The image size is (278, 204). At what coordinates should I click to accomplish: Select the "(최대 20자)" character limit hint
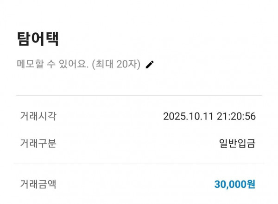tap(116, 65)
